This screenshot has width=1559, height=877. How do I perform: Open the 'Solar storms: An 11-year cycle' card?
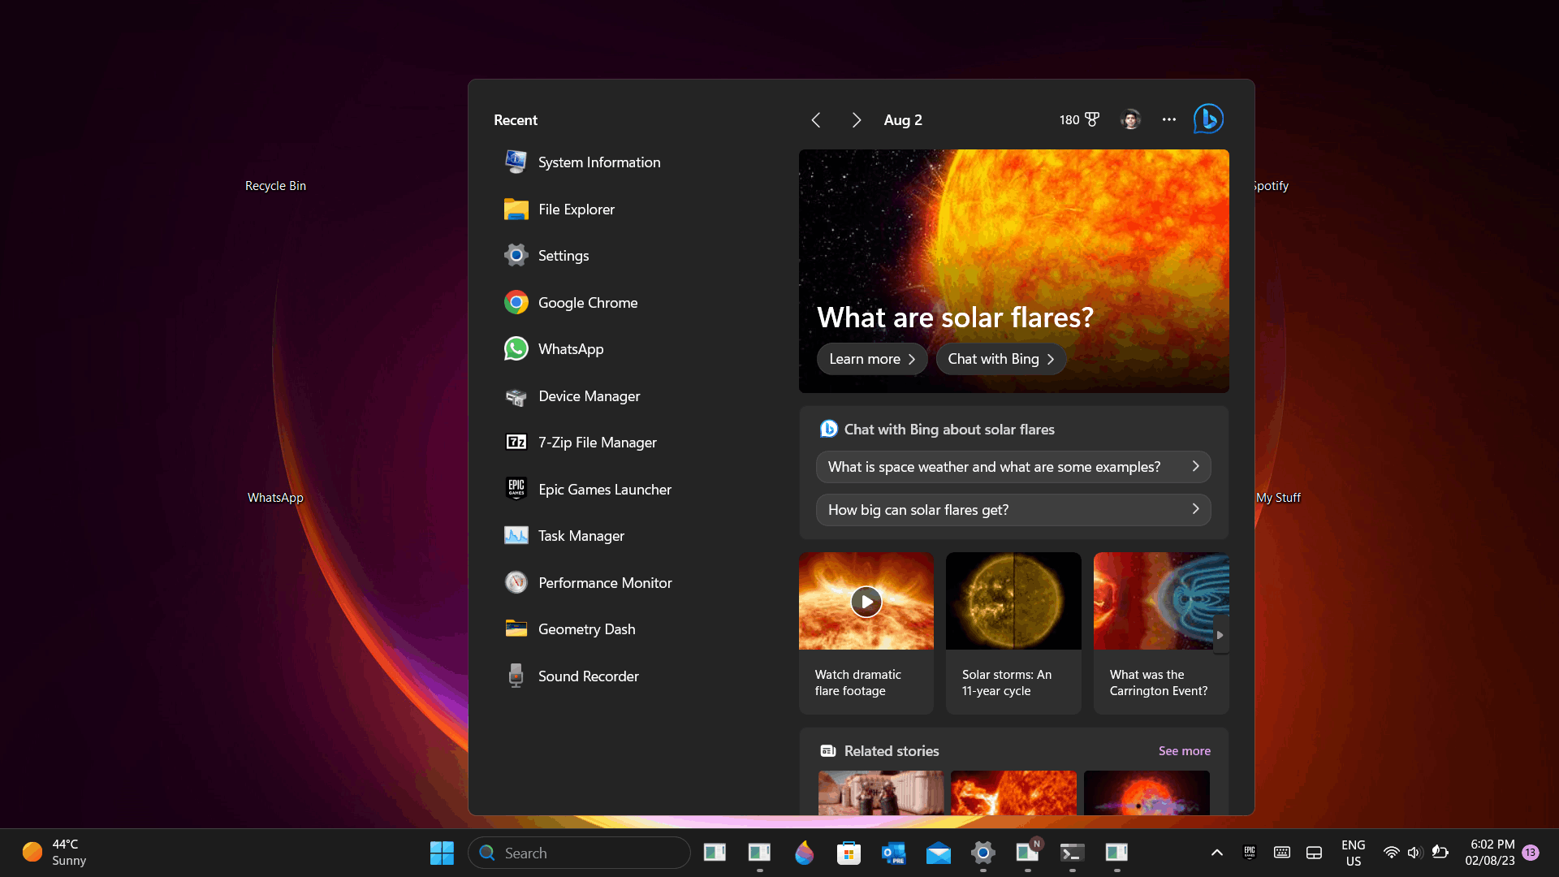pos(1013,633)
